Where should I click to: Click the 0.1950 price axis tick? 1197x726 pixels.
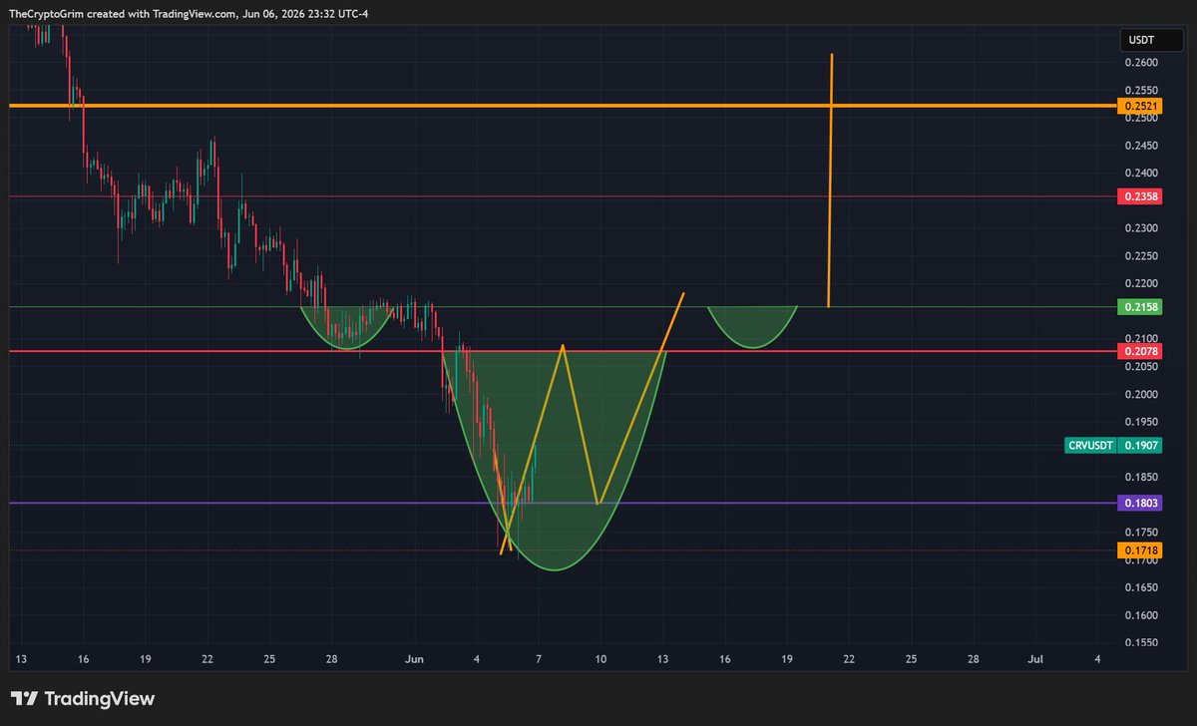coord(1141,422)
